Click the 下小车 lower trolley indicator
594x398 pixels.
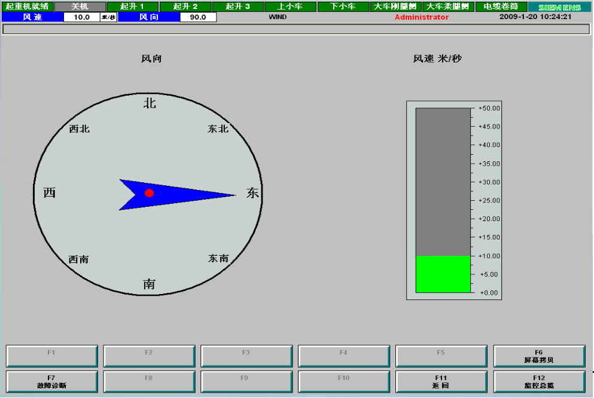[x=343, y=7]
